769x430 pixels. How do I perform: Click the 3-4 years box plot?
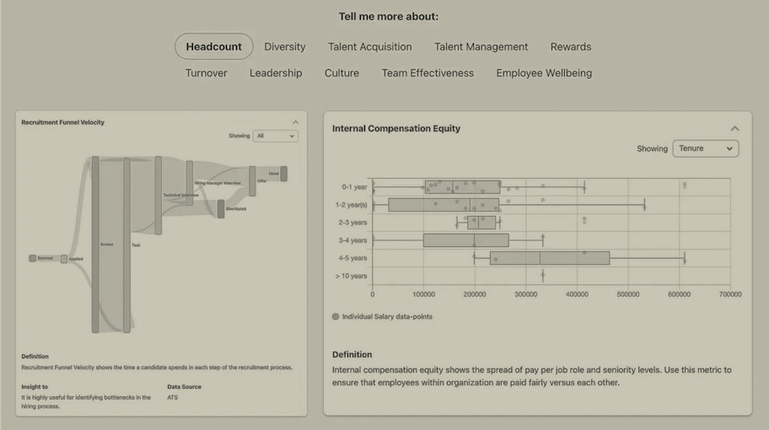(466, 240)
